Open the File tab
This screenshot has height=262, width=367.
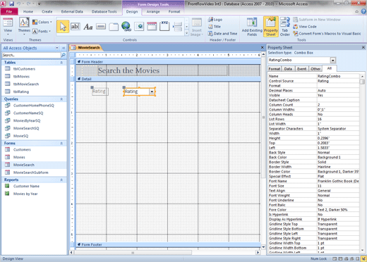tap(9, 11)
